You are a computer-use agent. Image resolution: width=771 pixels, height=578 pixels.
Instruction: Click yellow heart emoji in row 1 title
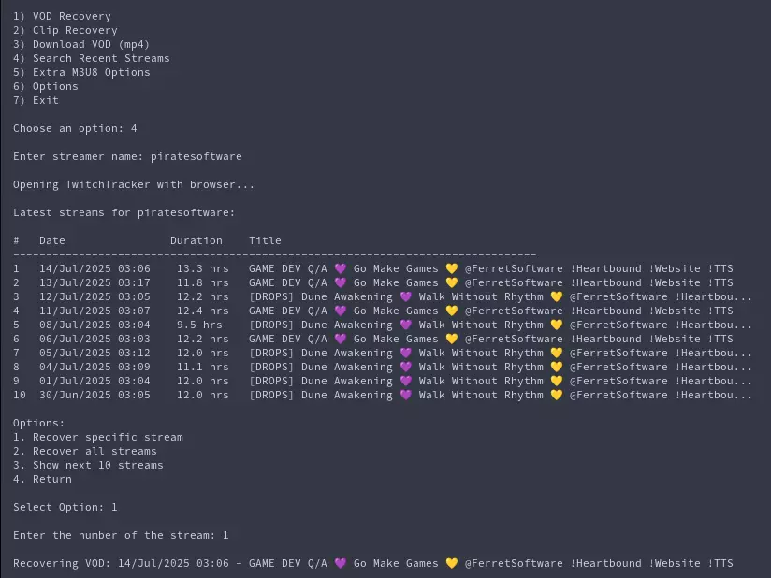tap(452, 268)
